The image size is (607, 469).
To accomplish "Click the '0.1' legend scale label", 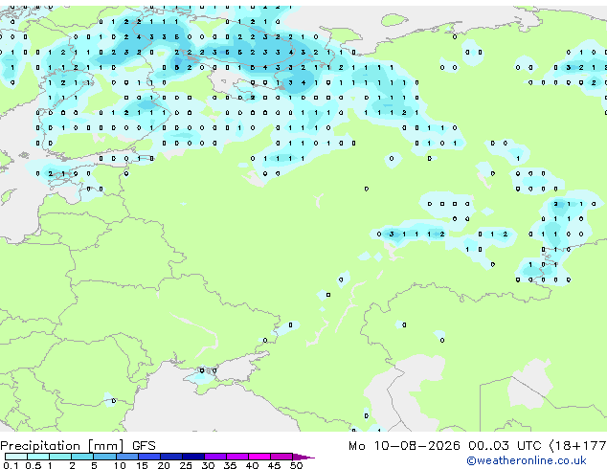I will coord(11,465).
